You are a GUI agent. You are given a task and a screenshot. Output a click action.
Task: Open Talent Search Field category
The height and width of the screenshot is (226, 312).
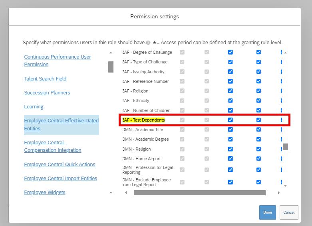coord(45,79)
